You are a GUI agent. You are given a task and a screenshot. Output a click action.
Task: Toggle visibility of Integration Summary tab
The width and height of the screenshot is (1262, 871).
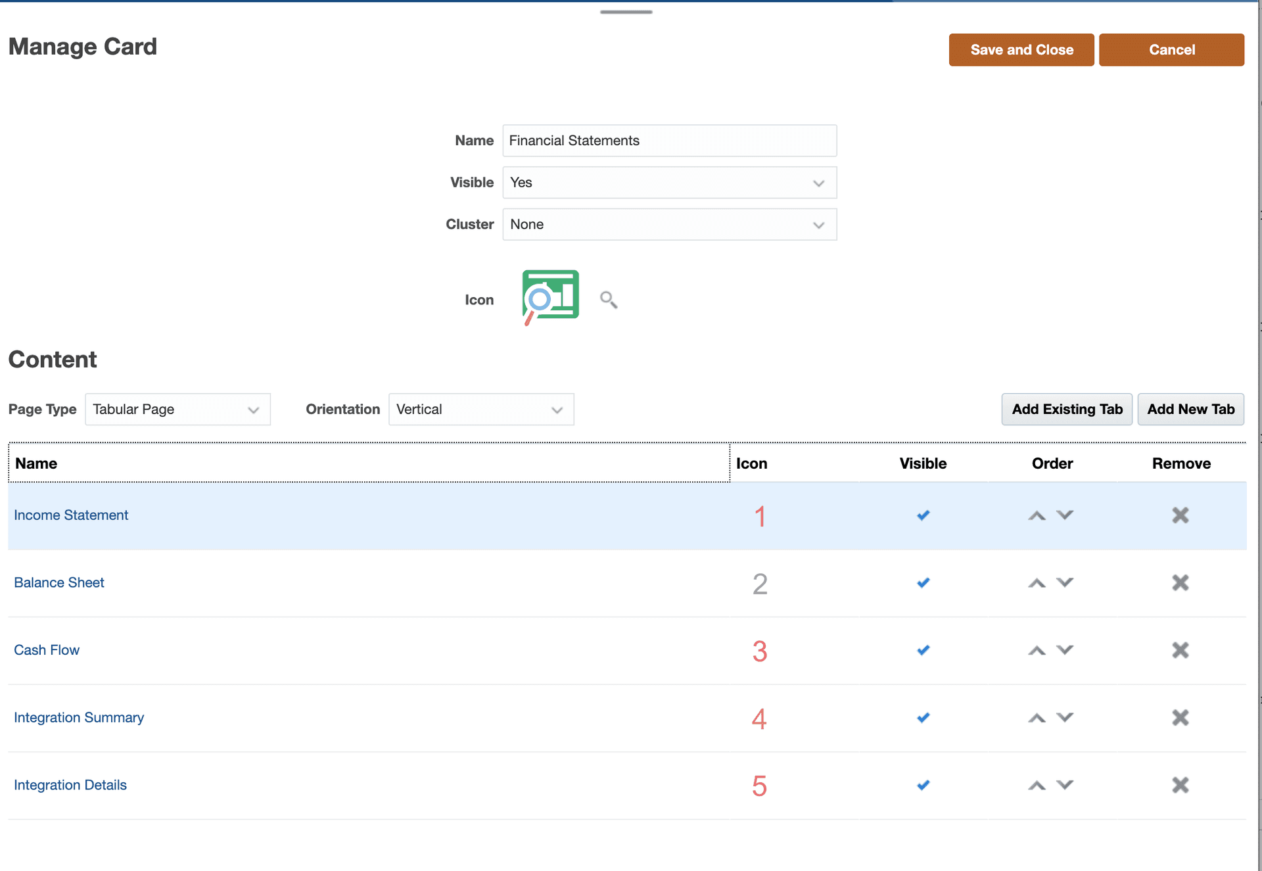[923, 718]
